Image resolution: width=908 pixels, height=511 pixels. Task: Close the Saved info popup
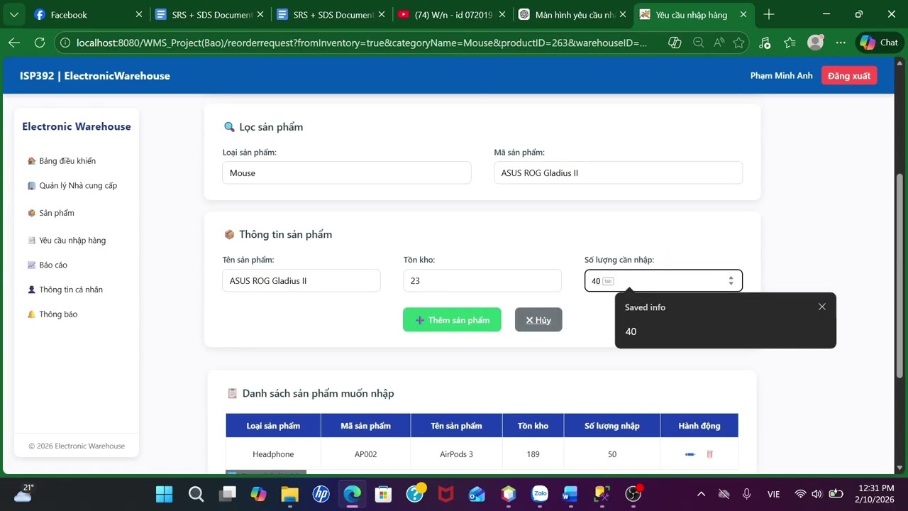[x=822, y=307]
